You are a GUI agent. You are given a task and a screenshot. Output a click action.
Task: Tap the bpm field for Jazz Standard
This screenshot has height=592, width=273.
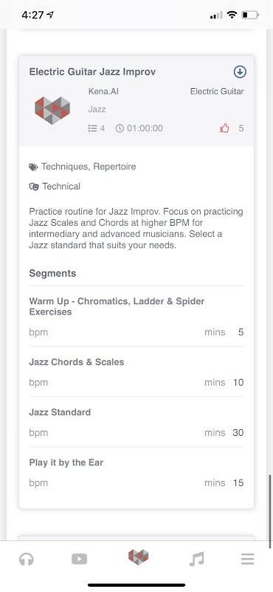(38, 433)
